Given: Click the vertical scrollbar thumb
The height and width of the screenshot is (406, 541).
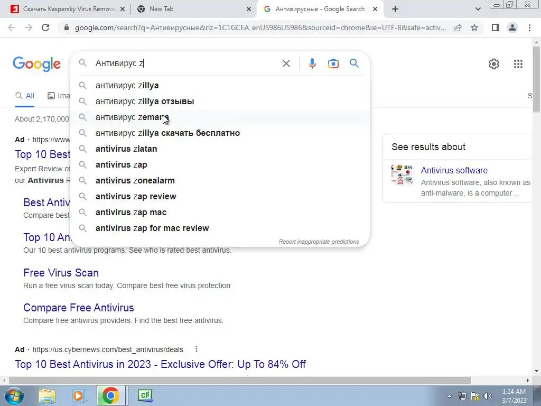Looking at the screenshot, I should [x=537, y=79].
